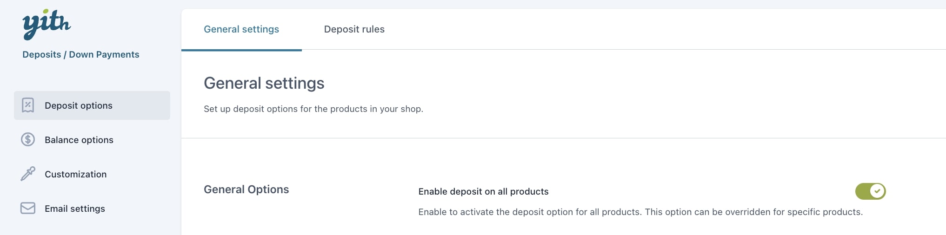This screenshot has width=946, height=235.
Task: Click the Customization eyedropper icon
Action: tap(28, 174)
